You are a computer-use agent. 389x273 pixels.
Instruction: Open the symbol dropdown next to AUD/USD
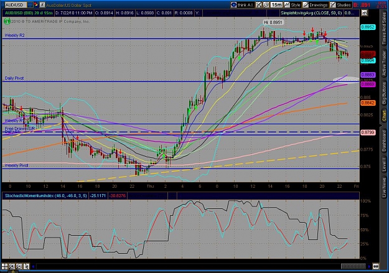tap(30, 4)
